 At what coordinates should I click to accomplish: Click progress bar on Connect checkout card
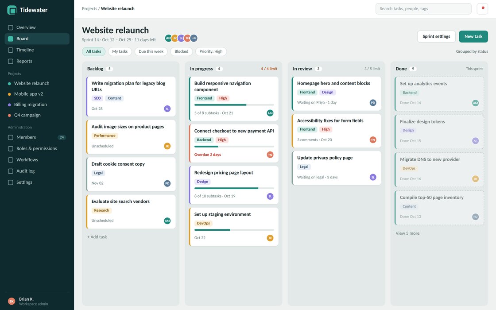(x=234, y=147)
